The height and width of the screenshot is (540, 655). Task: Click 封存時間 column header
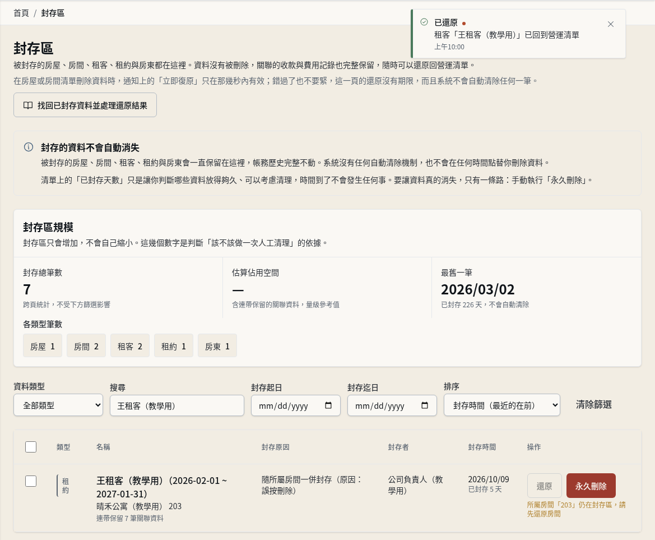point(482,447)
